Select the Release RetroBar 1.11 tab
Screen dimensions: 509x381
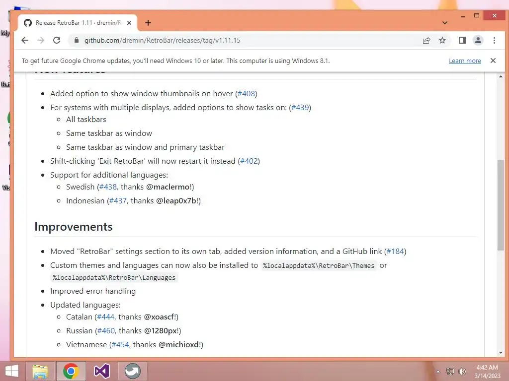[x=78, y=23]
